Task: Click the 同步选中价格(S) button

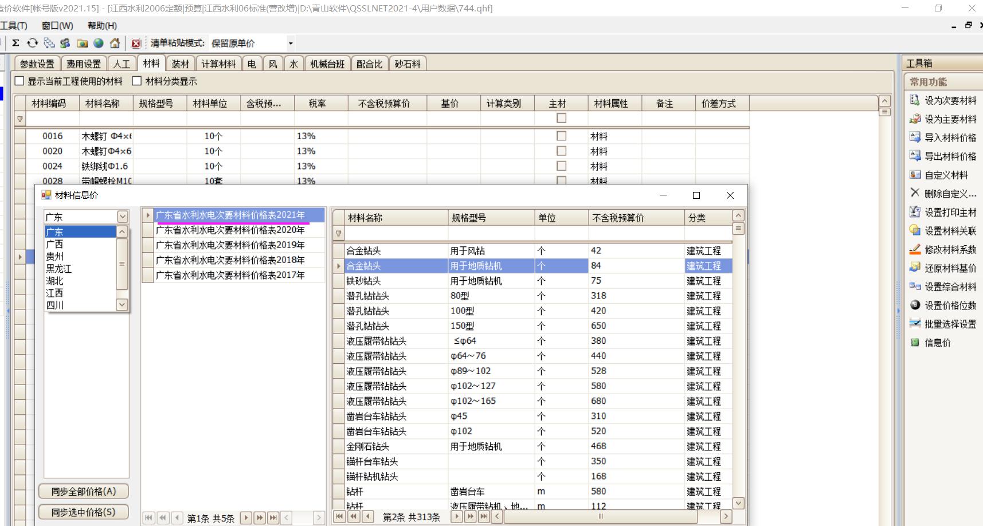Action: point(84,512)
